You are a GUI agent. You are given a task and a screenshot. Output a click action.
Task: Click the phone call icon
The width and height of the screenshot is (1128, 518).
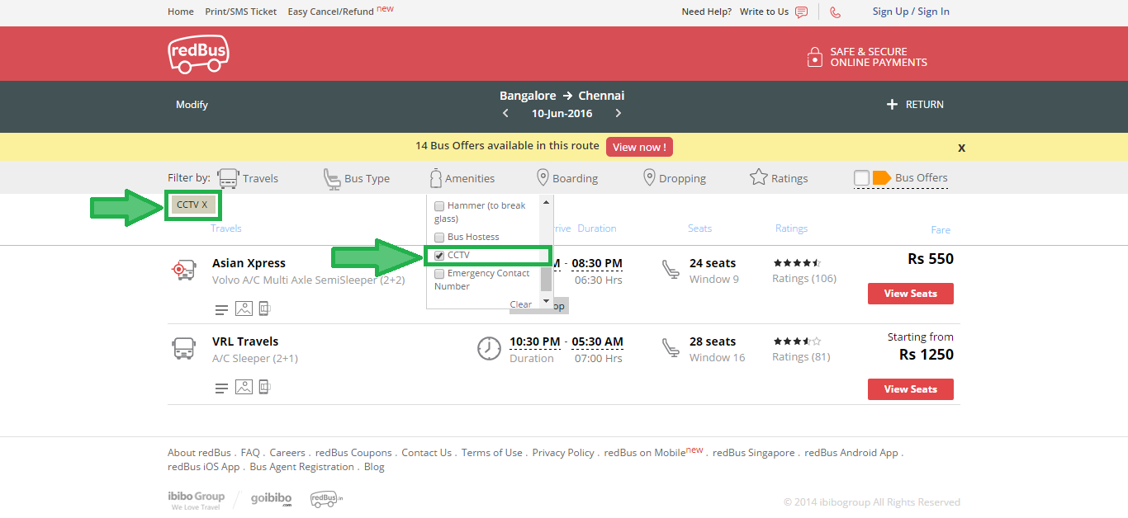click(x=835, y=12)
